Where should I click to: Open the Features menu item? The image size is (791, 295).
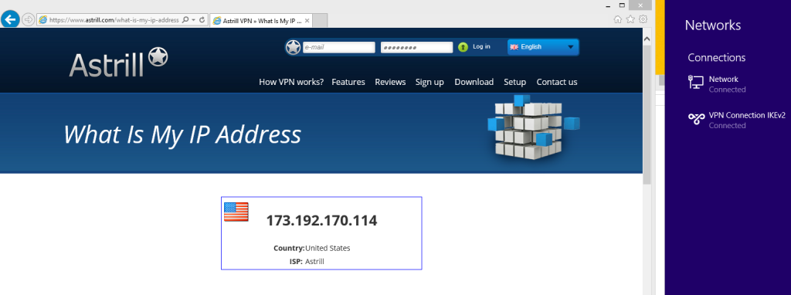point(348,82)
